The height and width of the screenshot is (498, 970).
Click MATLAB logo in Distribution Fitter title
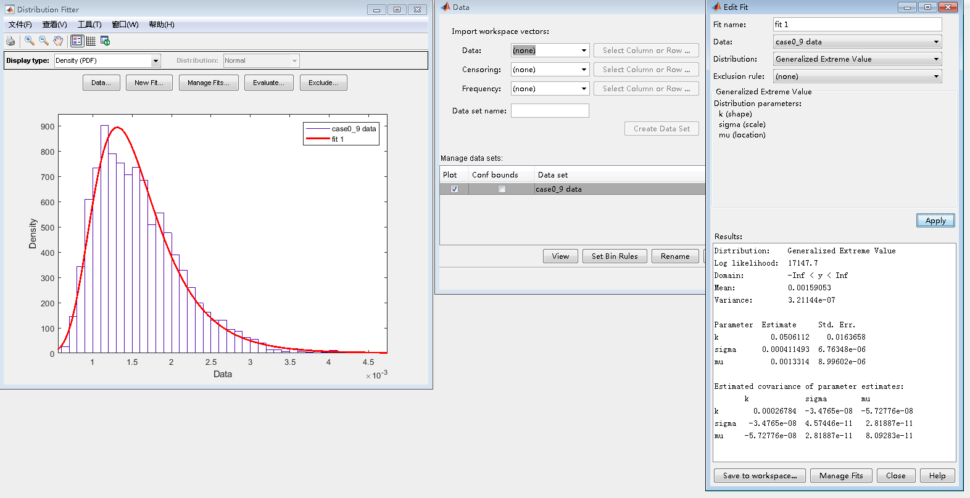(x=9, y=9)
